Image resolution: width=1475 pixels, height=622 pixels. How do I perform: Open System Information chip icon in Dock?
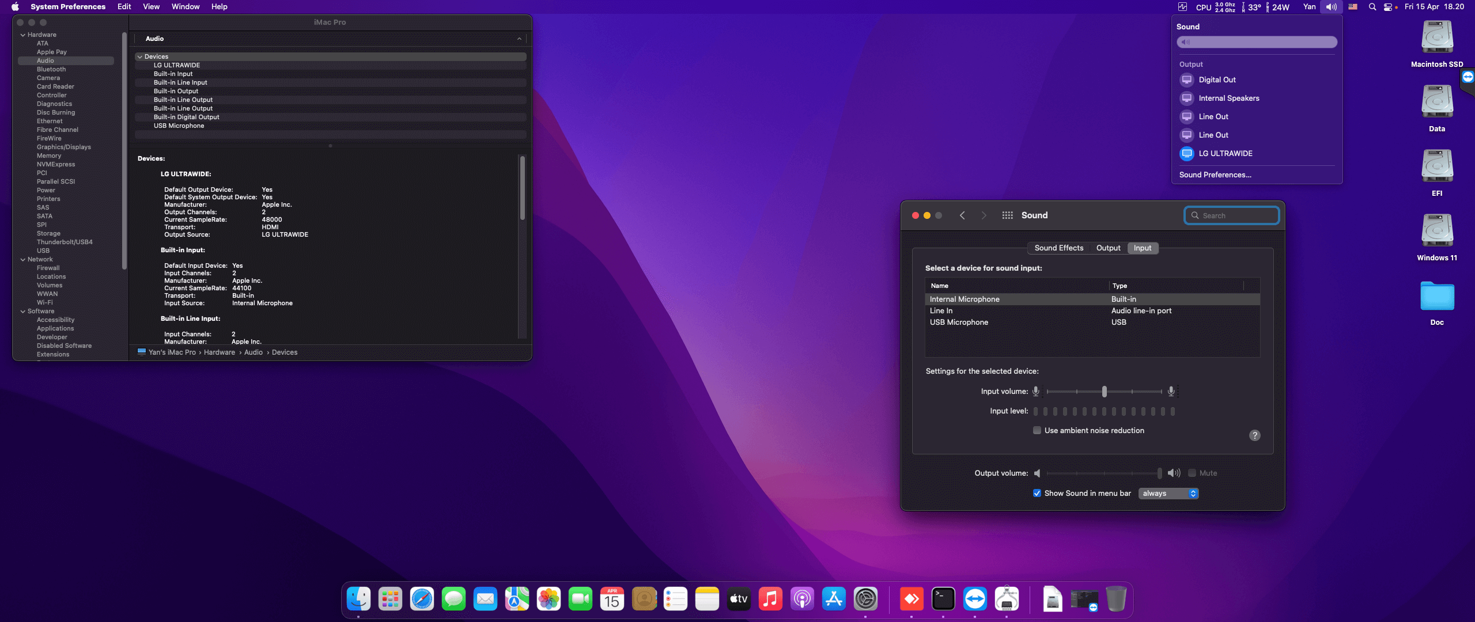[x=1007, y=600]
